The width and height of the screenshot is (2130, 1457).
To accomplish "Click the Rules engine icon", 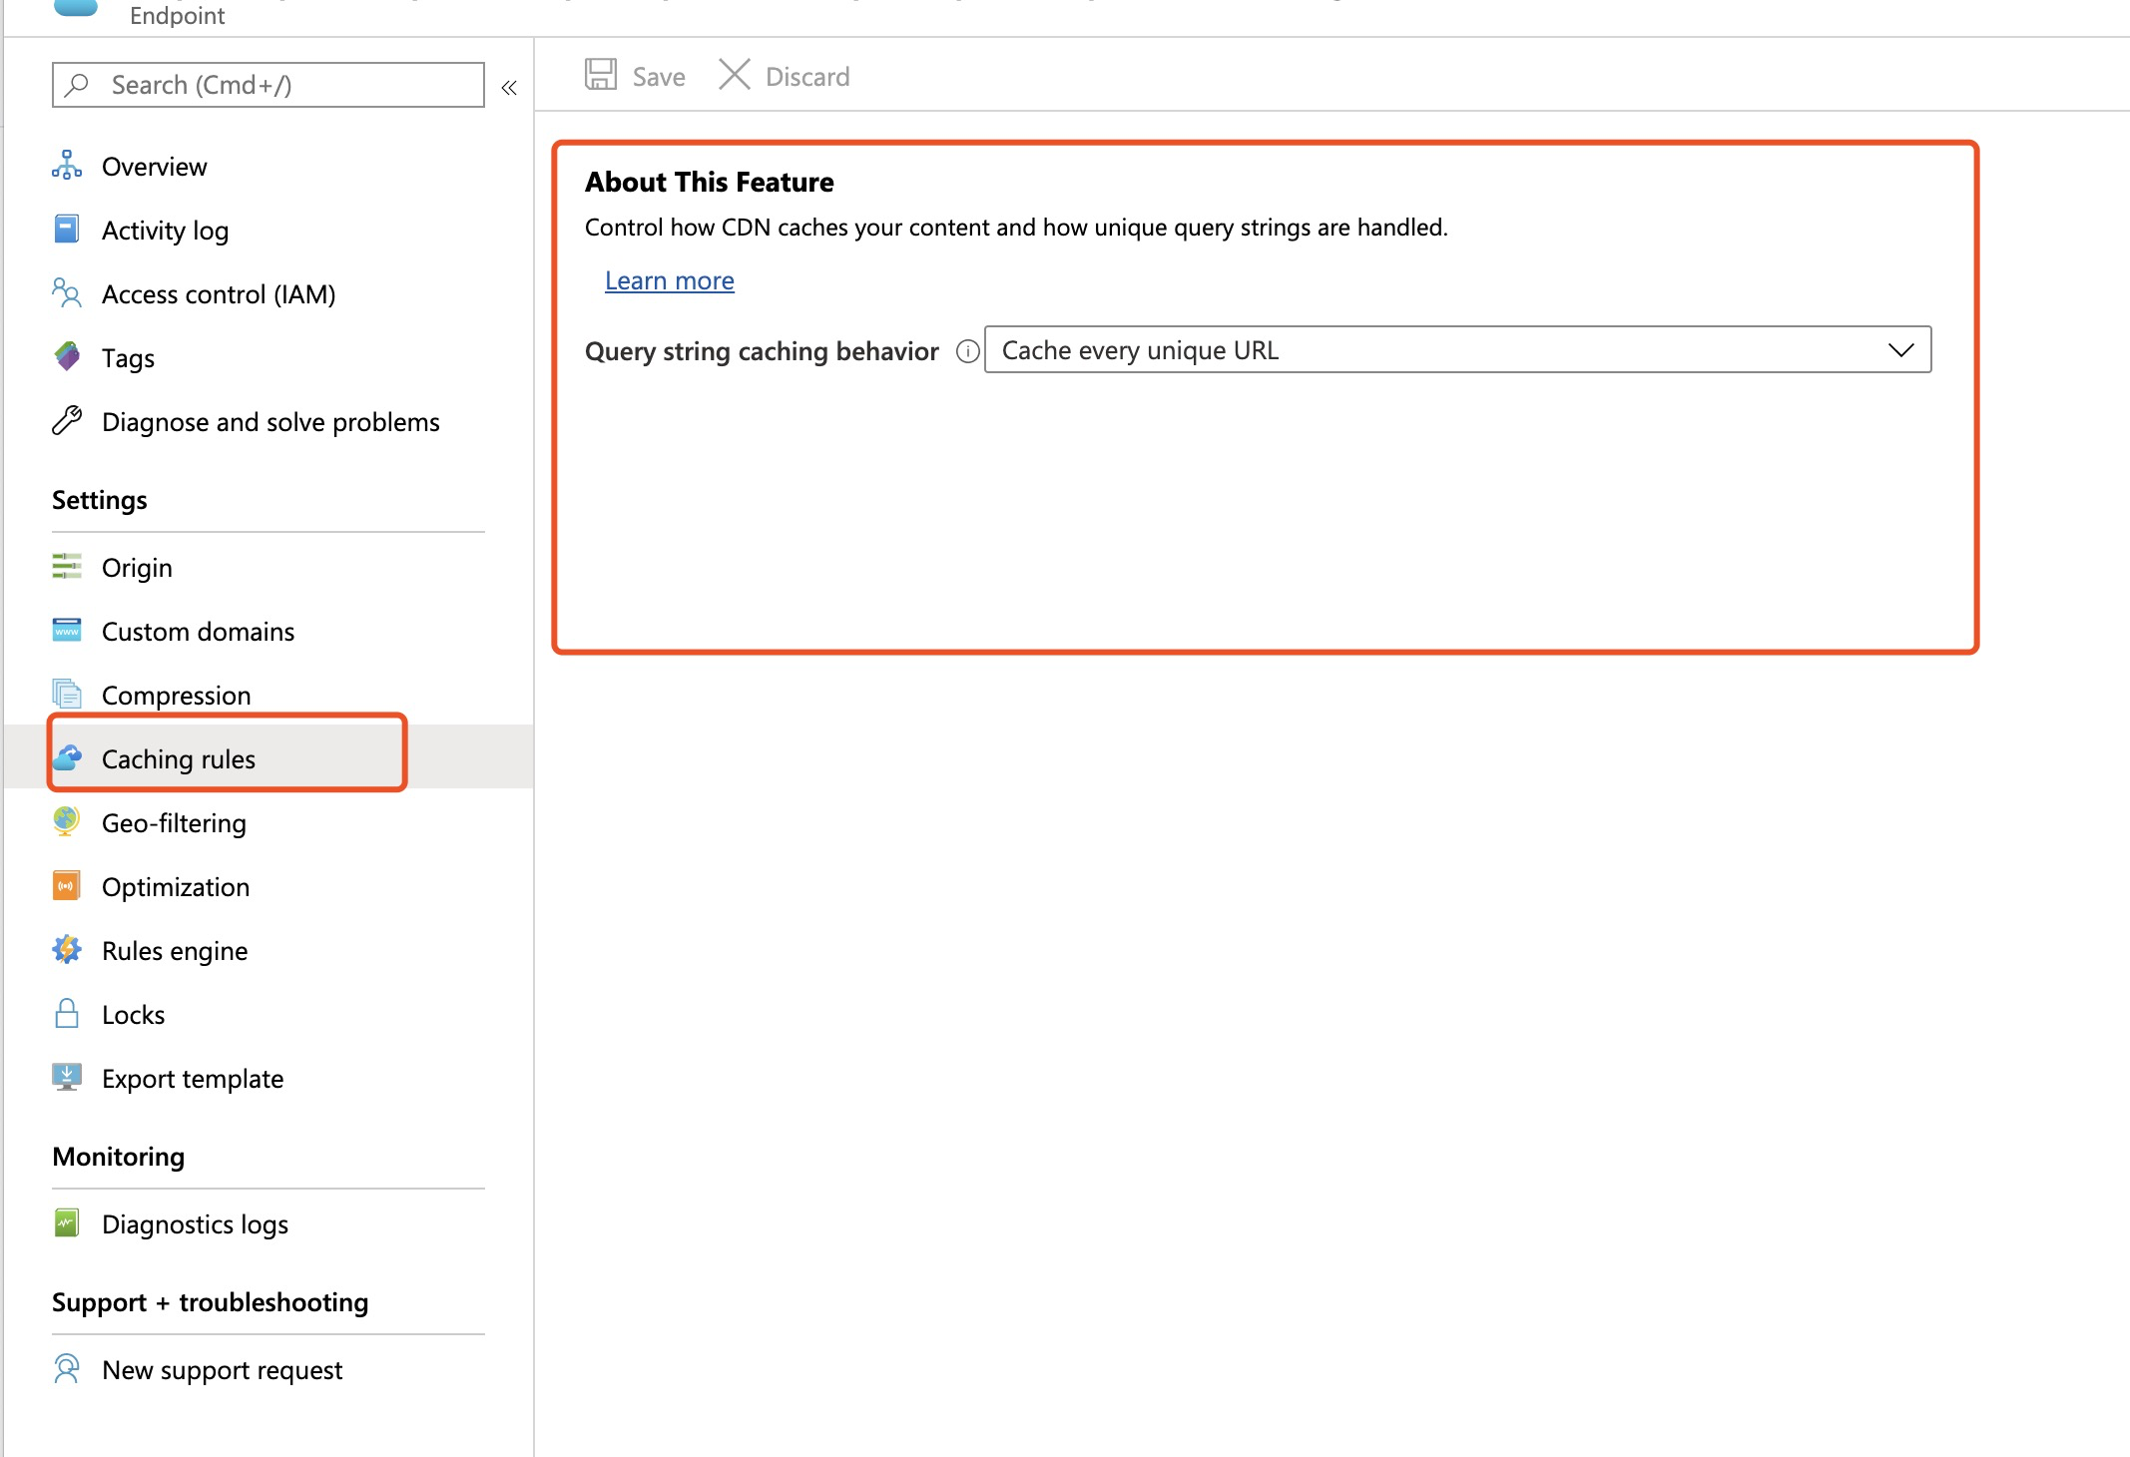I will 66,949.
